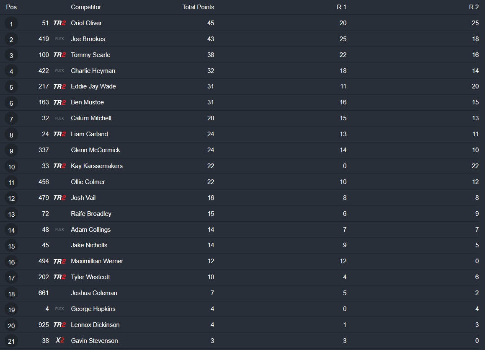Click TR2 badge next to Kay Karssemakers
The image size is (485, 350).
(59, 166)
